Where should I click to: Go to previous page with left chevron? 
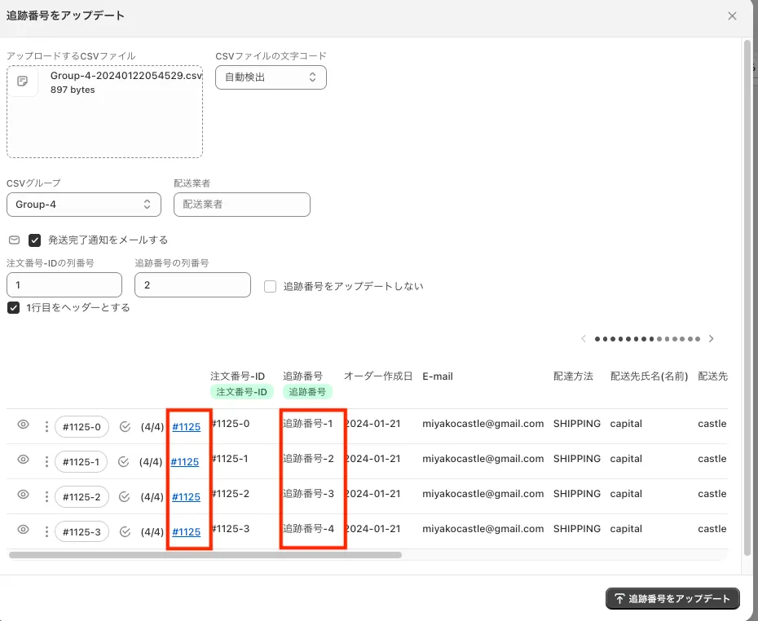coord(584,339)
